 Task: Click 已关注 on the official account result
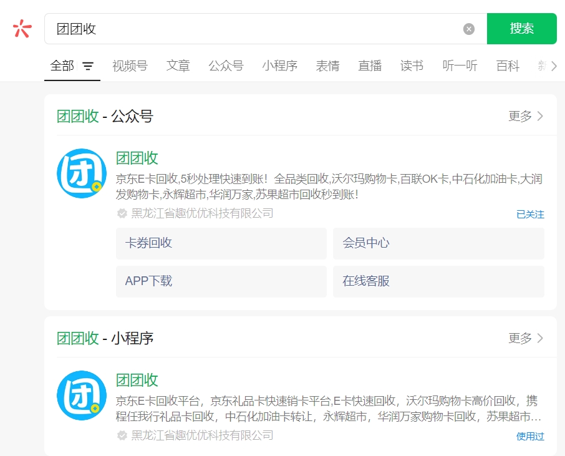click(x=530, y=215)
